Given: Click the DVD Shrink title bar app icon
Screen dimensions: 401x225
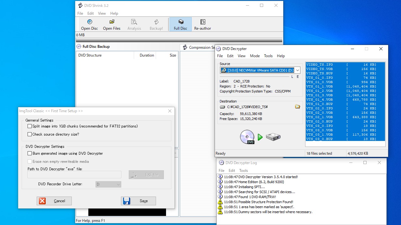Looking at the screenshot, I should click(x=80, y=5).
